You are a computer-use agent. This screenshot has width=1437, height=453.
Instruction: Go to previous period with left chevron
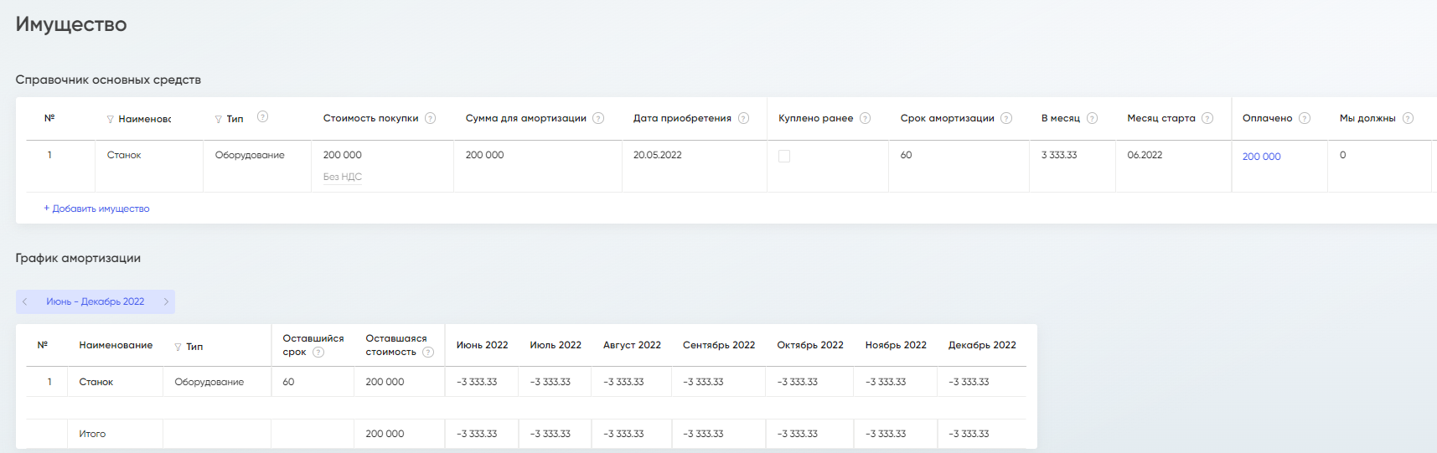coord(25,301)
